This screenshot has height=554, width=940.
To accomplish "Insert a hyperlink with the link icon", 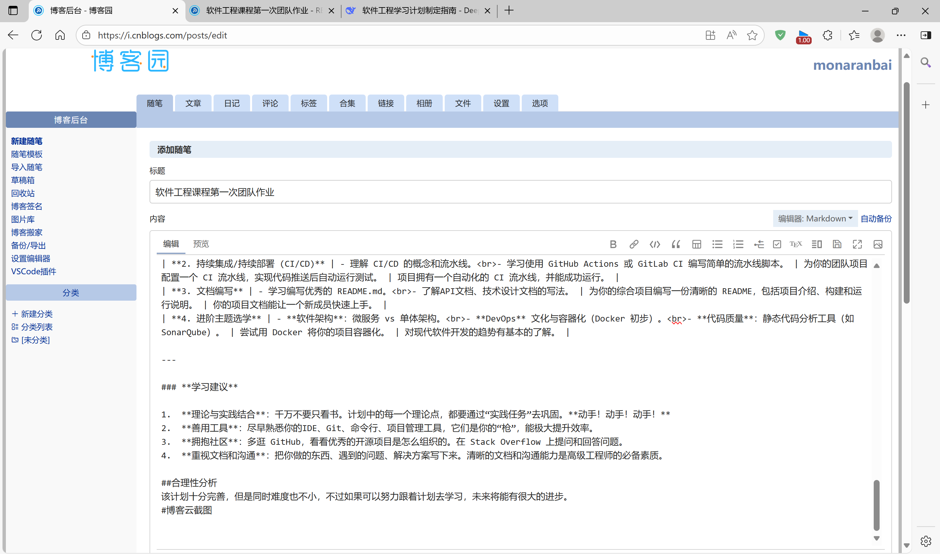I will tap(633, 244).
